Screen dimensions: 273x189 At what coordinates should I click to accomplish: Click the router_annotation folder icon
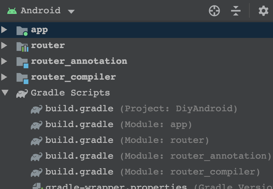[x=22, y=61]
